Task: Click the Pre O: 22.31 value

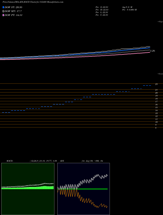Action: 102,7
